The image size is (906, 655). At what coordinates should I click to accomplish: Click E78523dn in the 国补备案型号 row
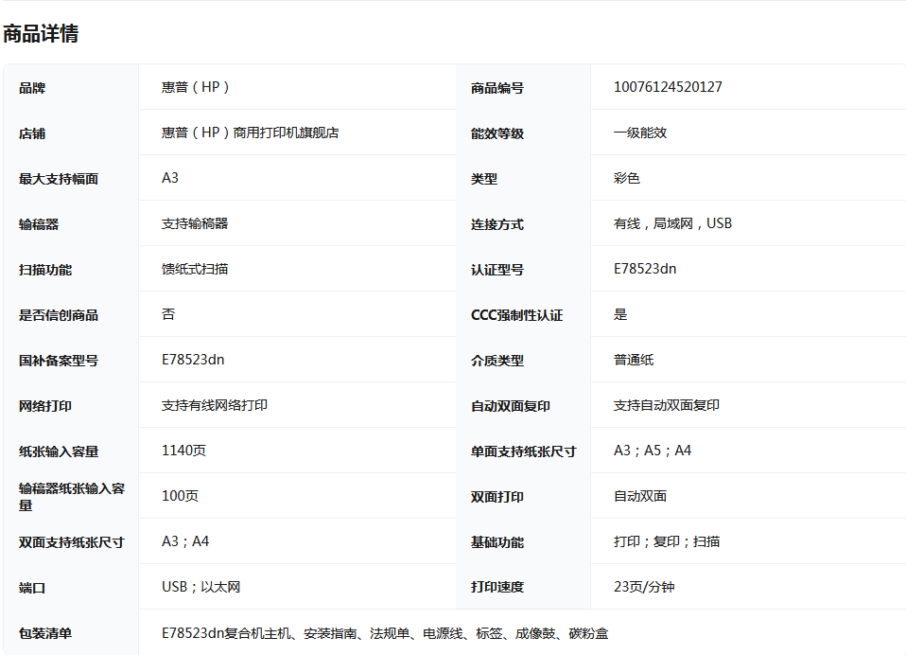pos(193,361)
